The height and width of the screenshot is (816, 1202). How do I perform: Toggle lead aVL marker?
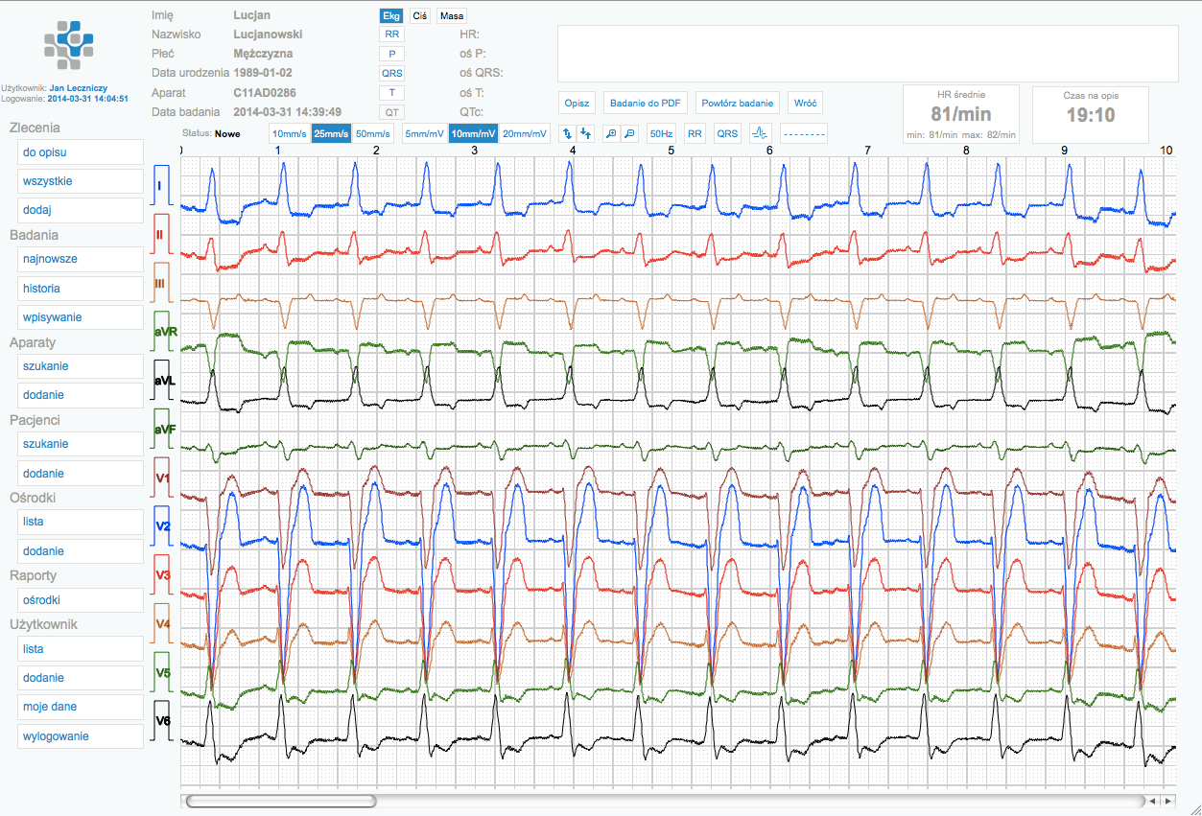[163, 380]
